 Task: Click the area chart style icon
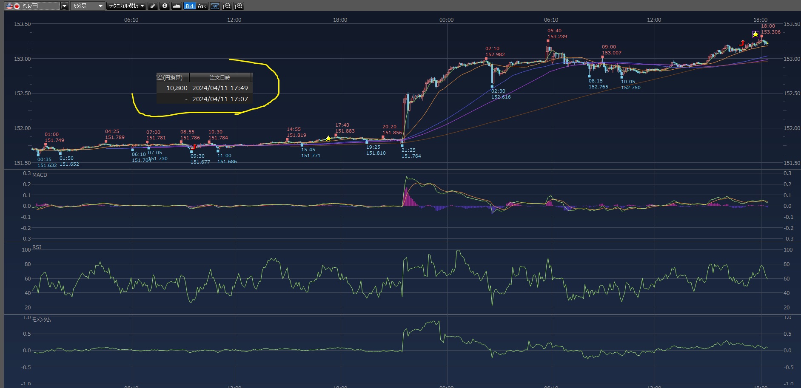[x=177, y=6]
